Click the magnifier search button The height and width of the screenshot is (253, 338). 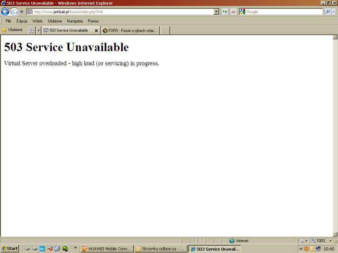328,12
